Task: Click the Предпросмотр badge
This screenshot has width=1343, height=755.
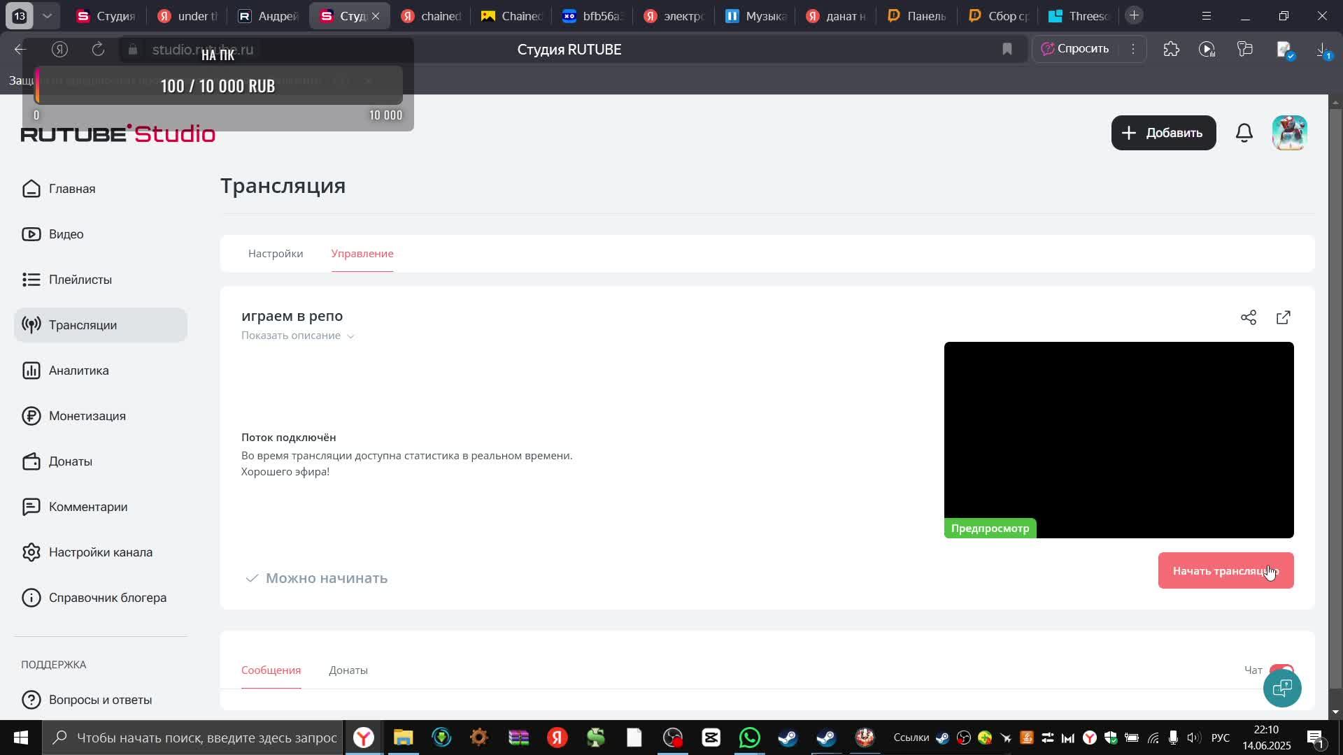Action: coord(990,528)
